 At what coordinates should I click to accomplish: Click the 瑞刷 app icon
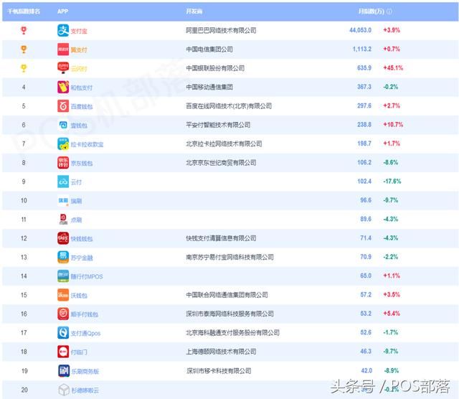tap(63, 201)
